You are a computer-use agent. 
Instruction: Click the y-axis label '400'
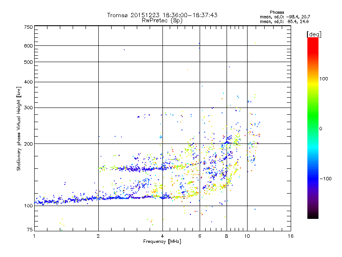[28, 82]
